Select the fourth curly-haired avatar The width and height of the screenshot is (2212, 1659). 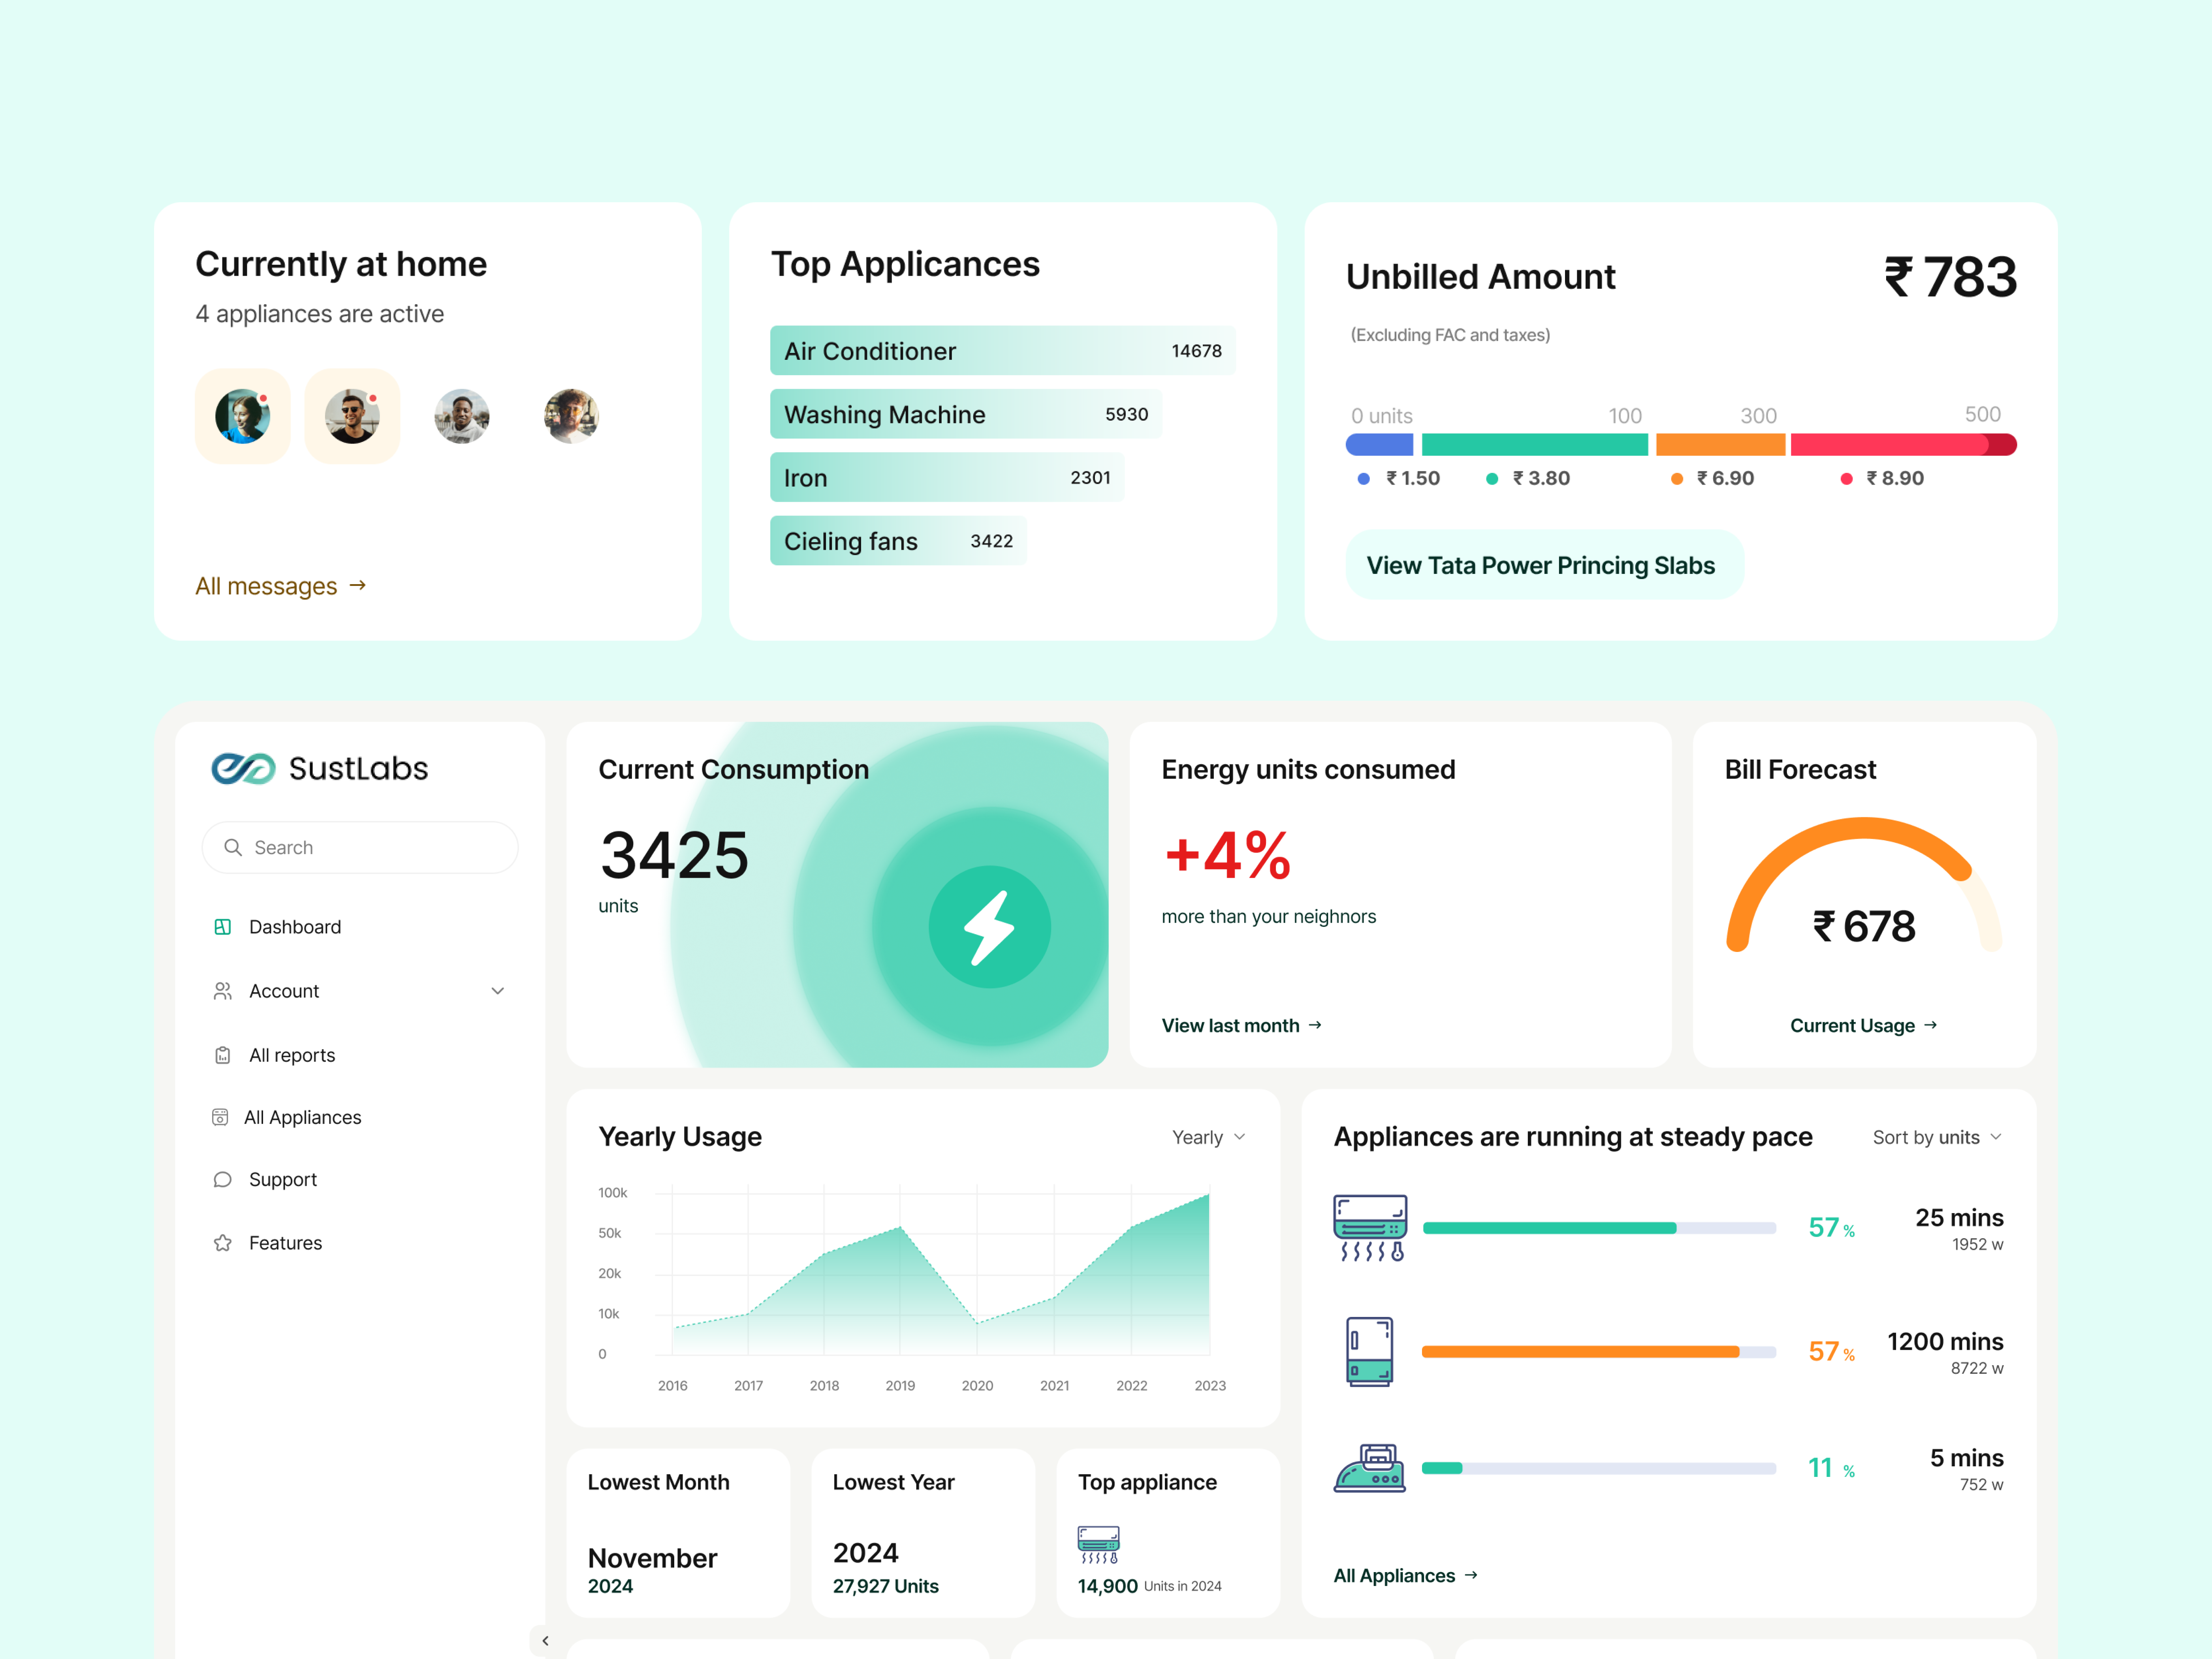[x=571, y=416]
